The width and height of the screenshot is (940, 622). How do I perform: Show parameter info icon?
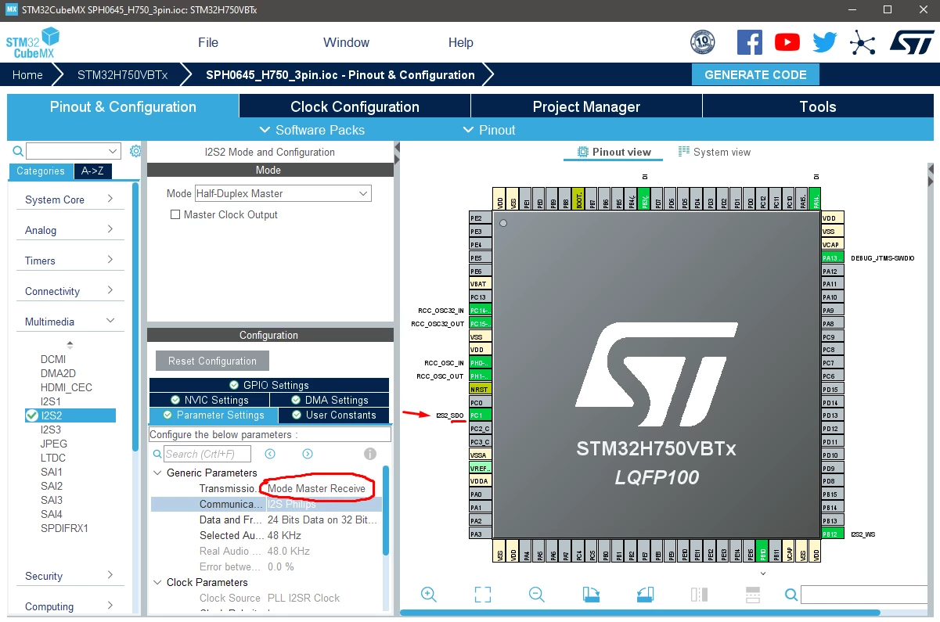pyautogui.click(x=370, y=454)
